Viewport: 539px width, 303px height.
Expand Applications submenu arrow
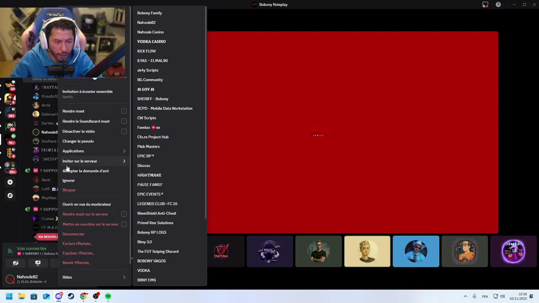124,151
